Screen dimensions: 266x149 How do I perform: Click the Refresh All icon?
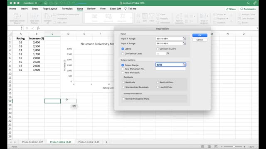pyautogui.click(x=47, y=16)
